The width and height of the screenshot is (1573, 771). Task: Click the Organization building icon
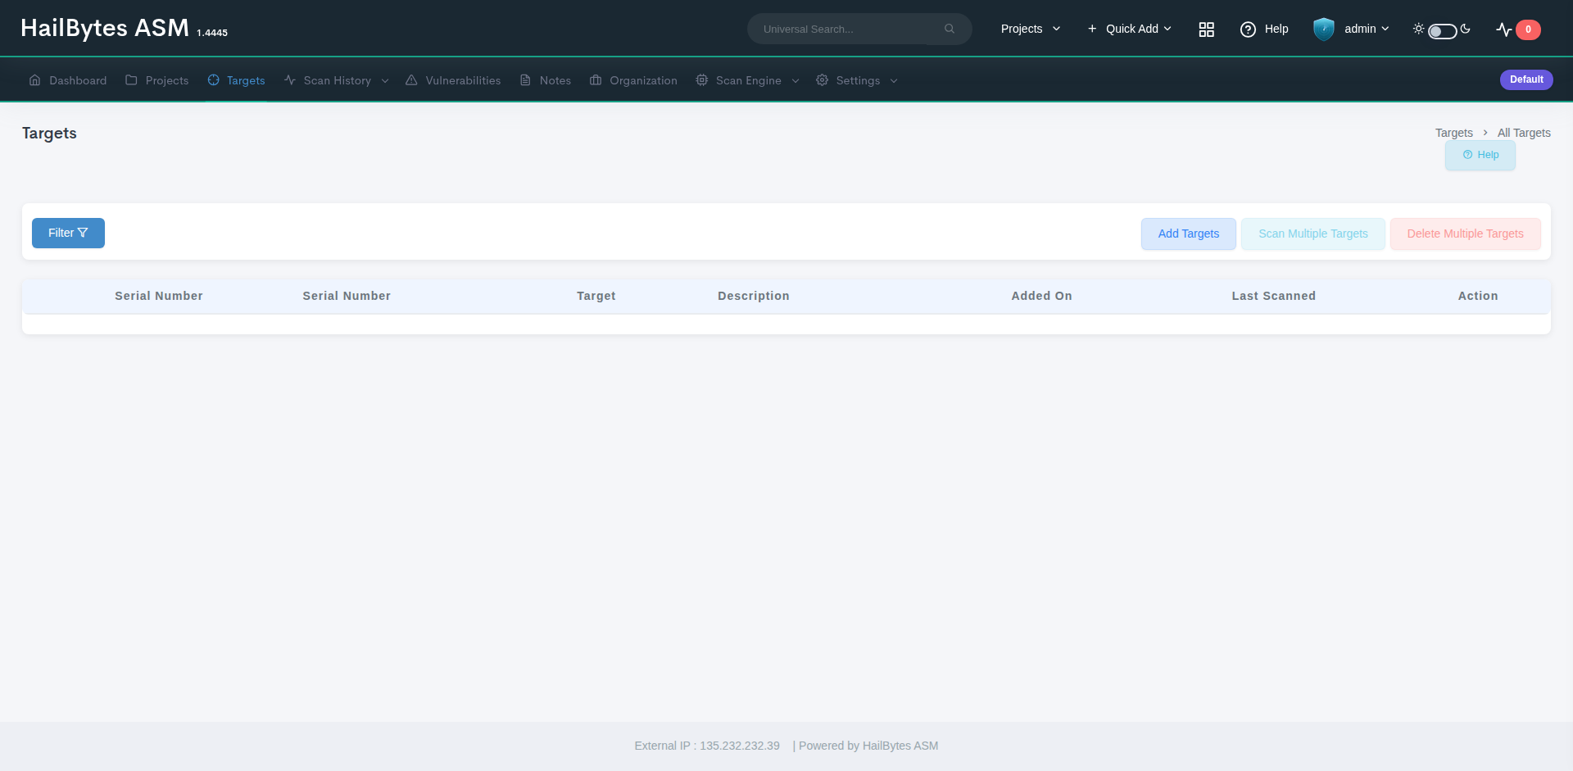(x=596, y=80)
